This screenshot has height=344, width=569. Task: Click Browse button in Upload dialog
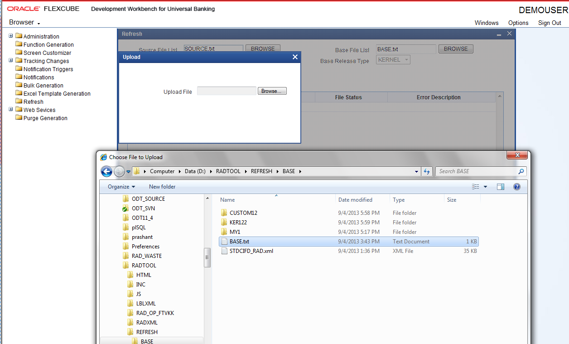point(272,91)
